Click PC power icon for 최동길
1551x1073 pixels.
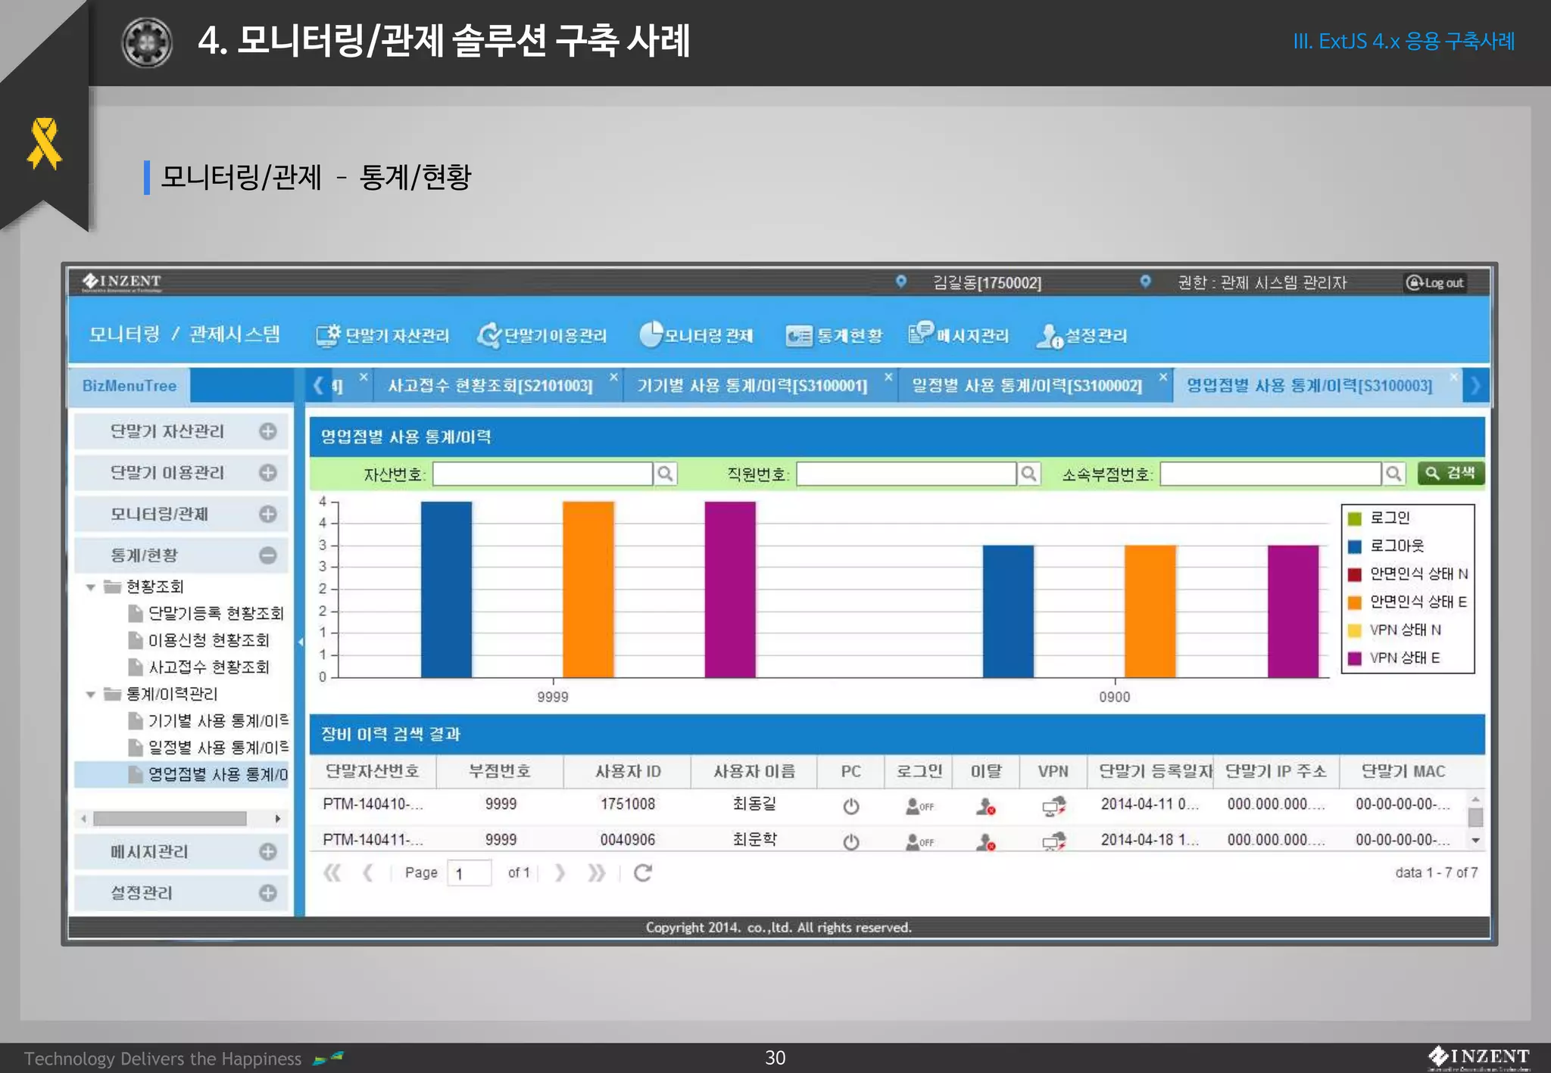tap(851, 807)
